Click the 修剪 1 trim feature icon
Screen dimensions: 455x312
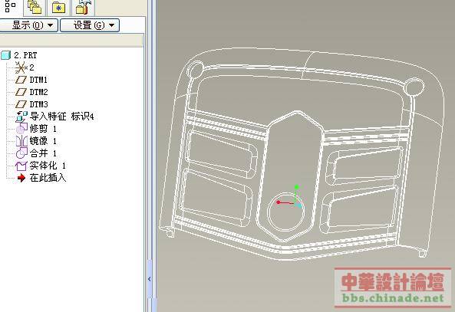pyautogui.click(x=21, y=129)
